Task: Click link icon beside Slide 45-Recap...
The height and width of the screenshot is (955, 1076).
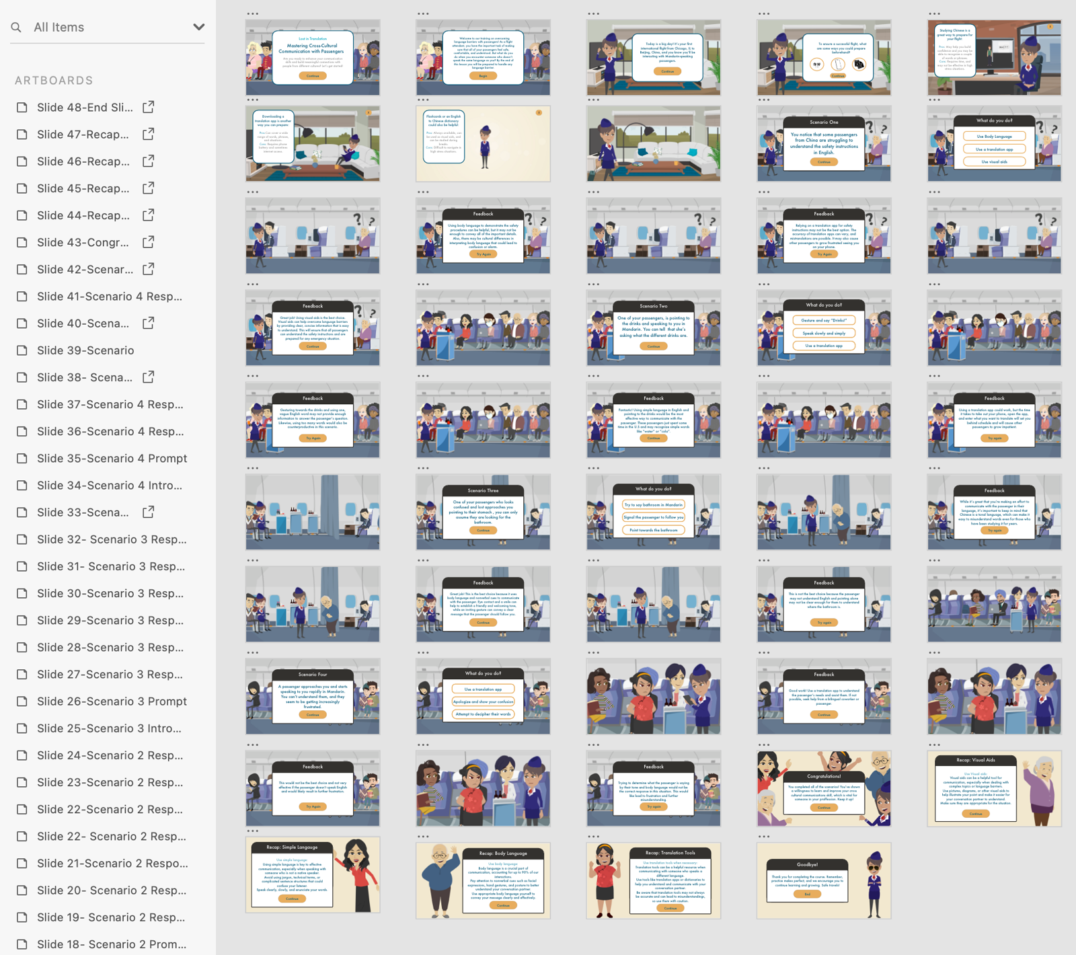Action: 149,188
